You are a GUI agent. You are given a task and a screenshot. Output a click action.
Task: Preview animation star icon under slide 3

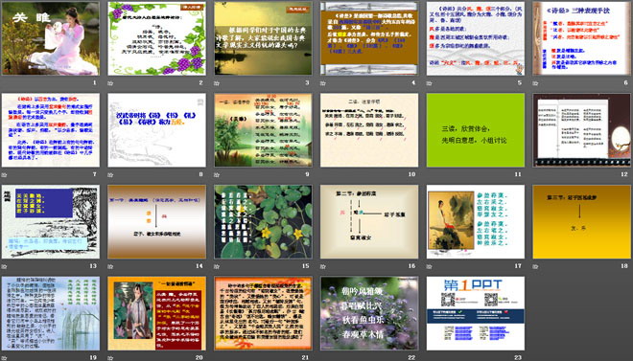[217, 83]
